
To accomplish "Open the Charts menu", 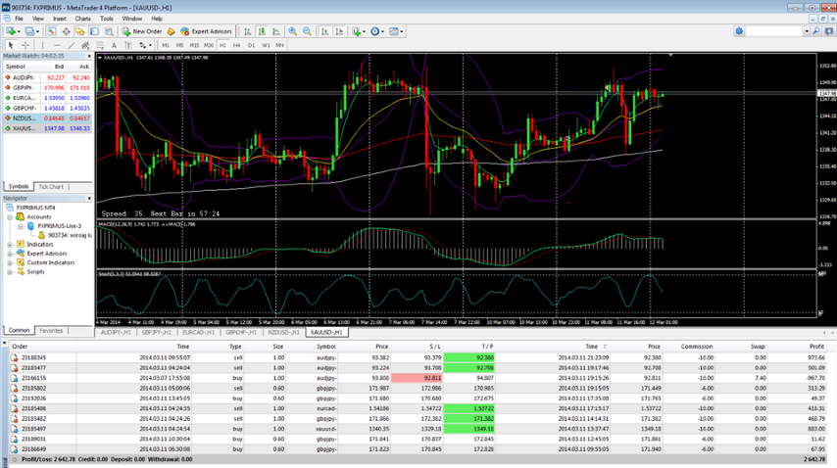I will click(x=82, y=19).
